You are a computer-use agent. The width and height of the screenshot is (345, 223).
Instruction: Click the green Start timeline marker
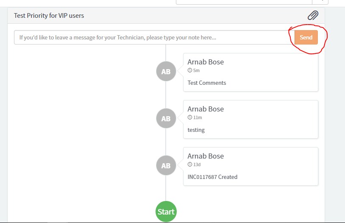166,212
